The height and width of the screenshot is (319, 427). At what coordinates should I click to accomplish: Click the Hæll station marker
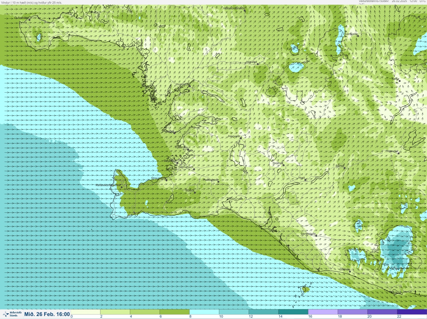(x=306, y=180)
